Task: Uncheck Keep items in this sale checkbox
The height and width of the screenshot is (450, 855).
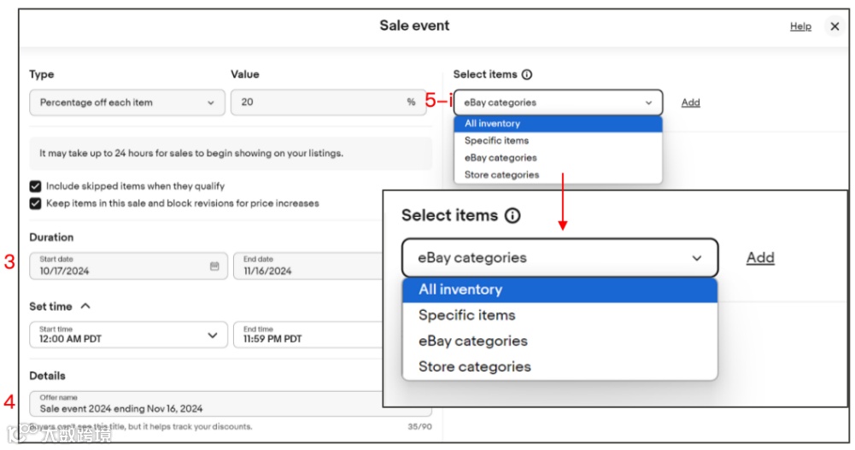Action: pos(35,203)
